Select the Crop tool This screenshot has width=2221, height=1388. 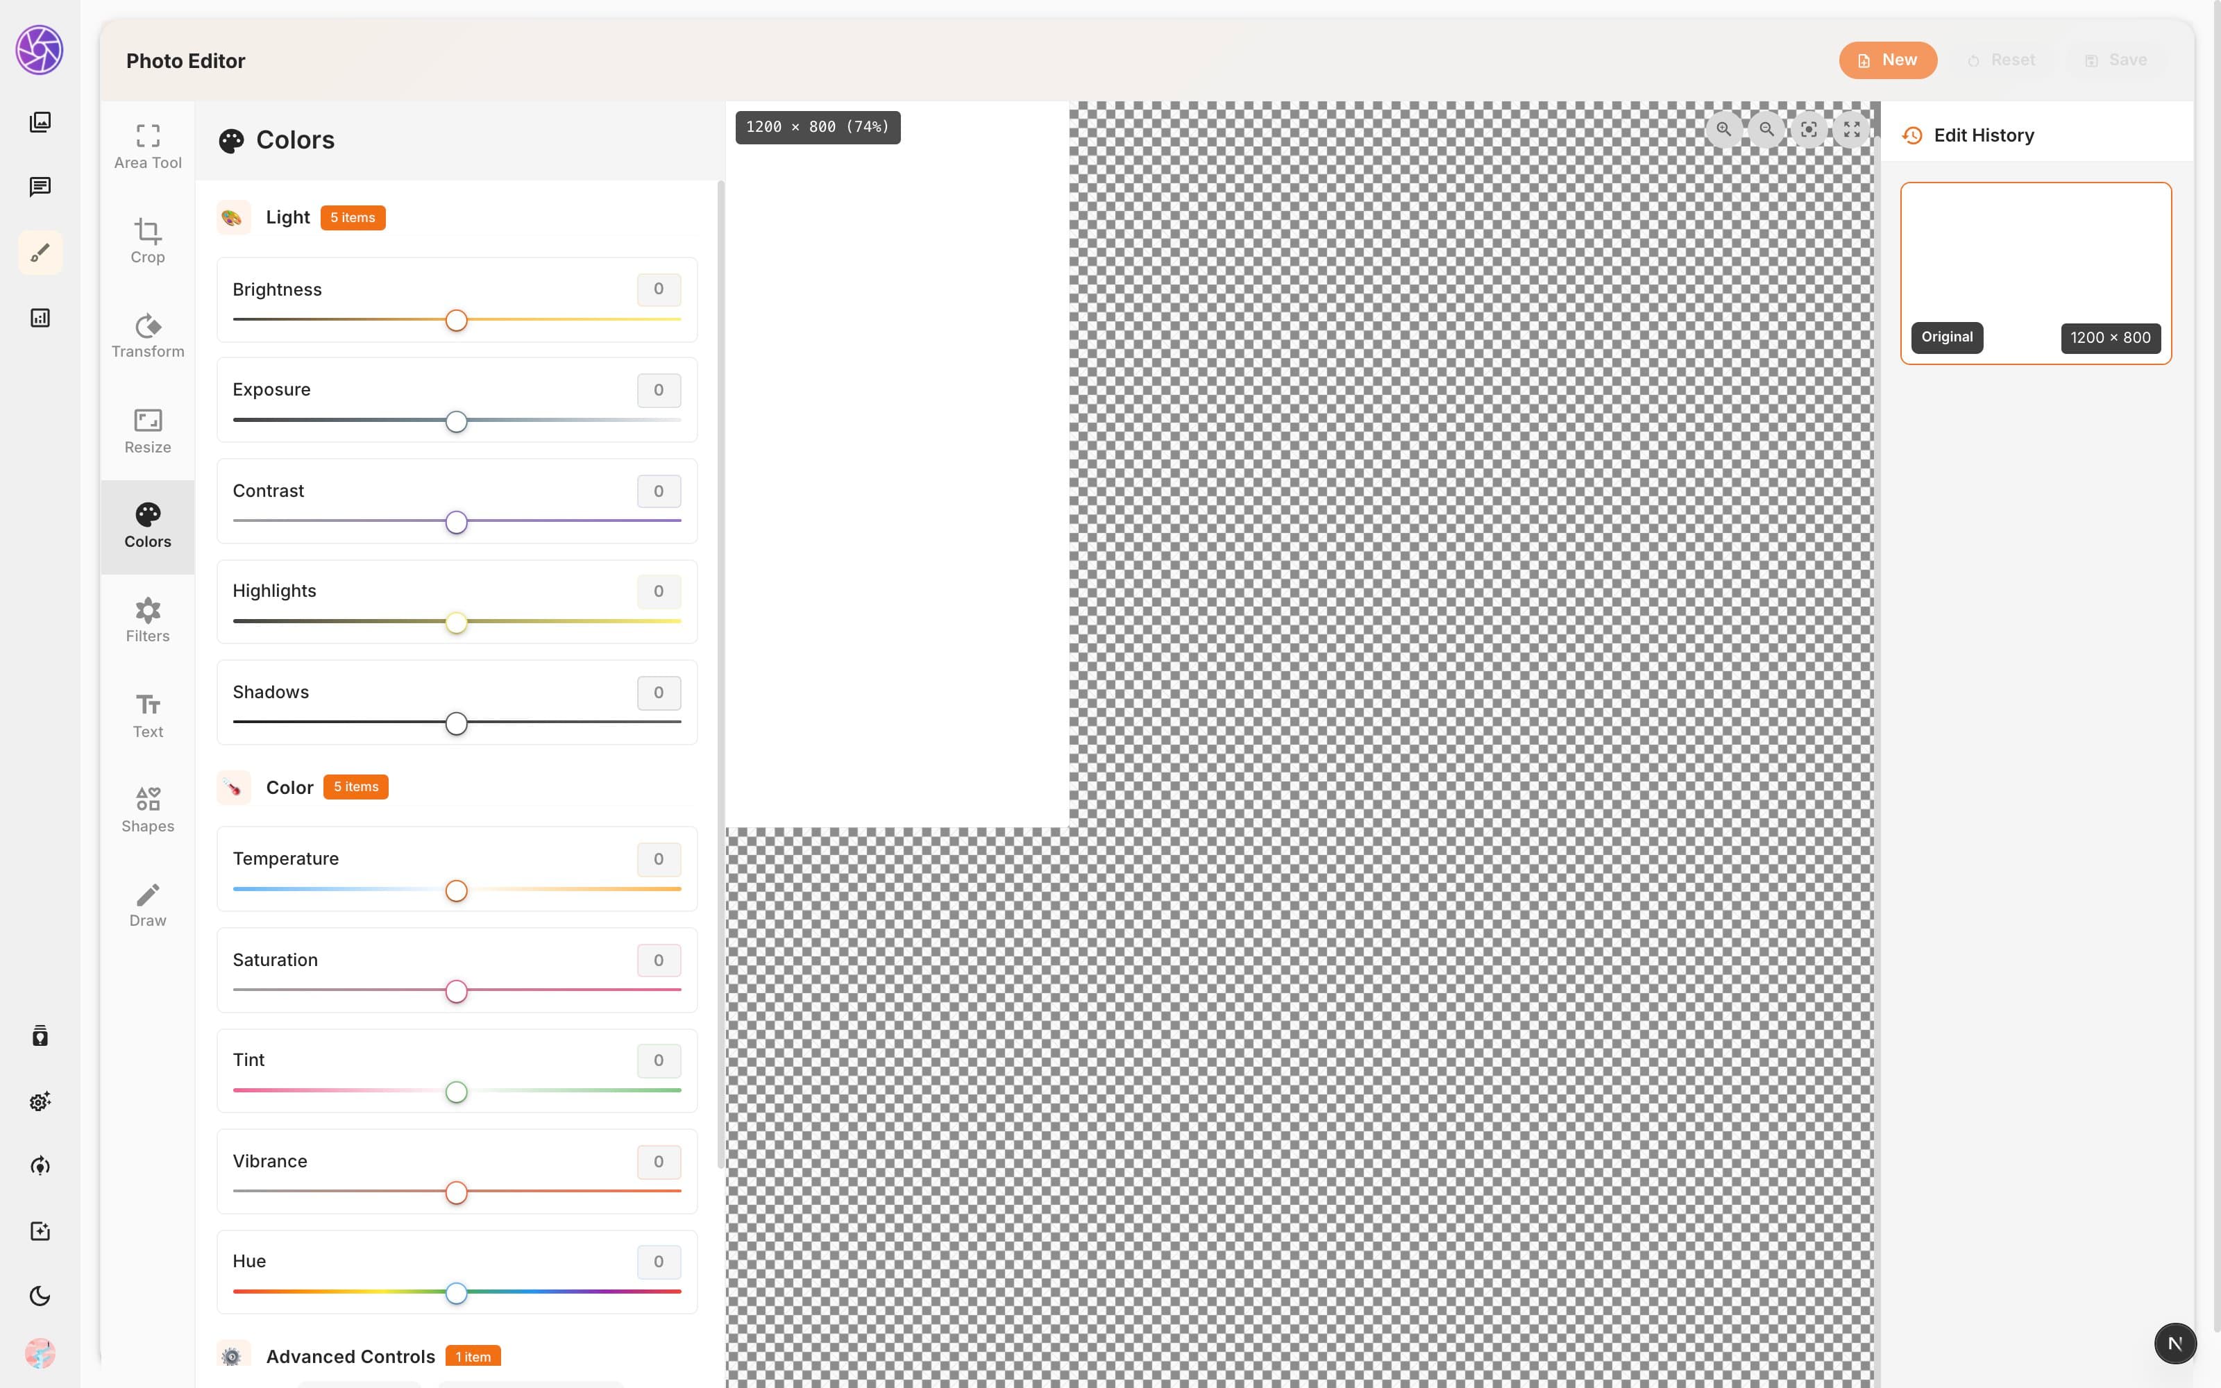point(147,242)
